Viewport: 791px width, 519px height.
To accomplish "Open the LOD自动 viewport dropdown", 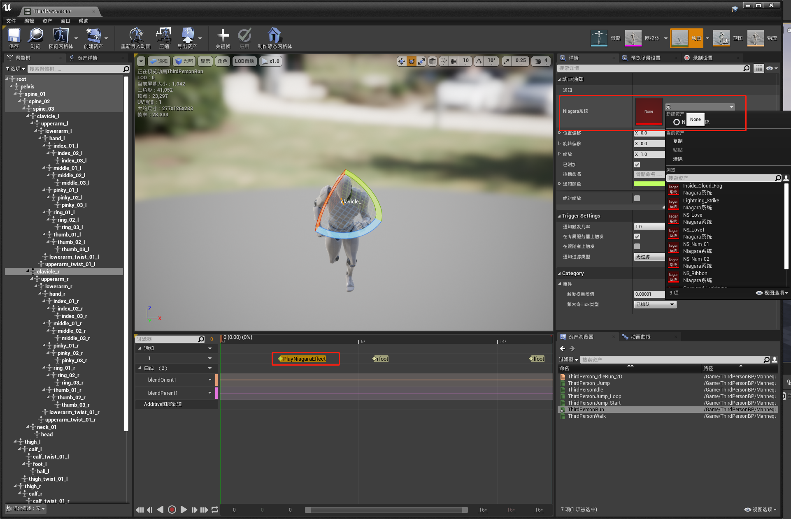I will 244,61.
